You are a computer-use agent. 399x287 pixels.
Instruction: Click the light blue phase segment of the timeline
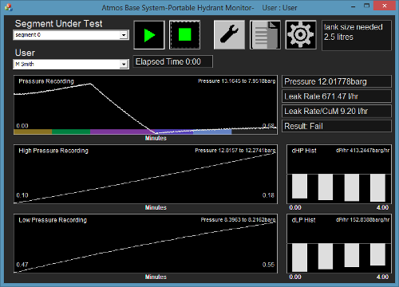(212, 132)
